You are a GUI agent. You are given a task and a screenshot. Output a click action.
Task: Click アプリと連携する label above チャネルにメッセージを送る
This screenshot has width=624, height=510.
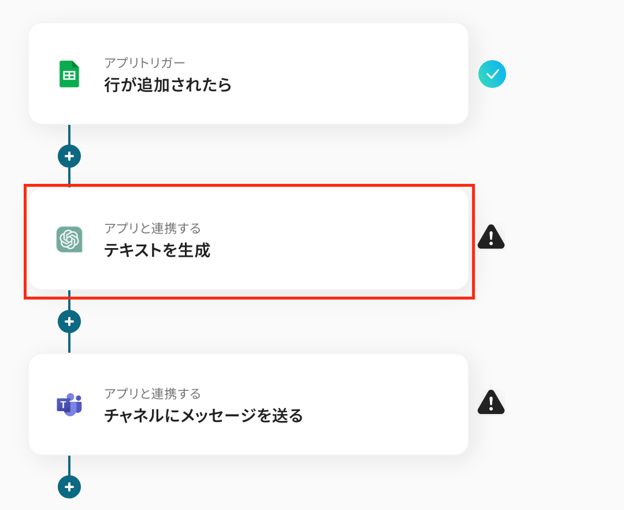pos(153,394)
